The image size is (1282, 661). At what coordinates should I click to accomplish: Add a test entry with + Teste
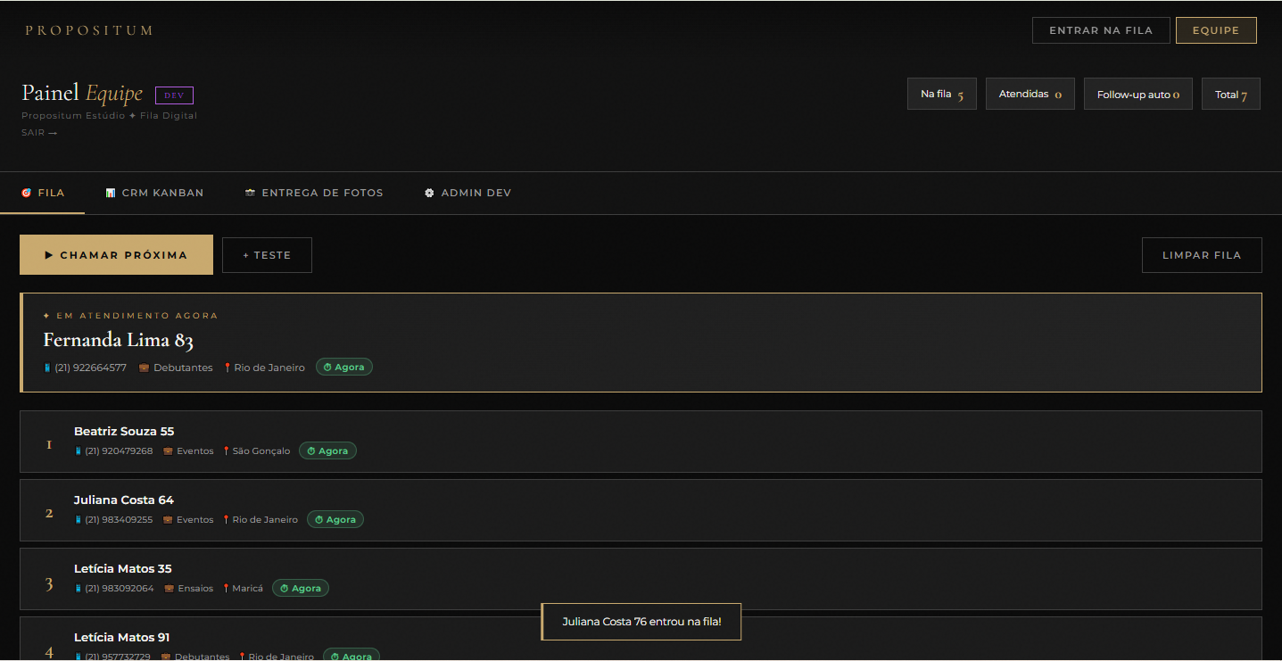[x=267, y=255]
